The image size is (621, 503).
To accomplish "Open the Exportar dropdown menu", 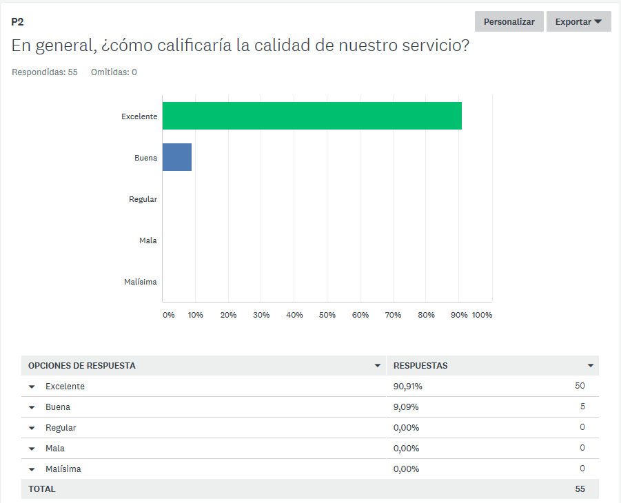I will [578, 21].
